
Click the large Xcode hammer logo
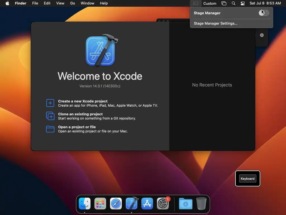[x=101, y=50]
